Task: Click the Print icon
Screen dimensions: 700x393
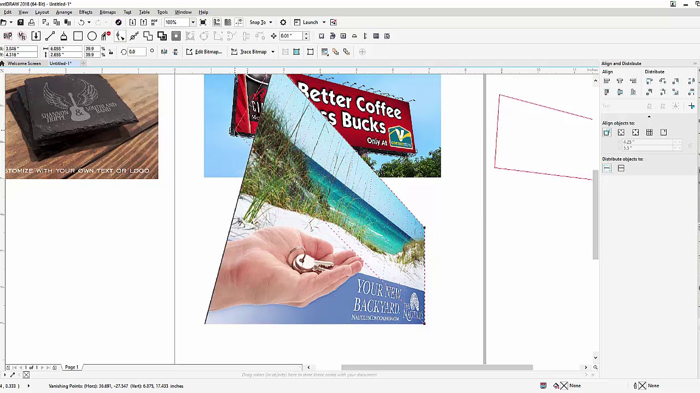Action: coord(32,22)
